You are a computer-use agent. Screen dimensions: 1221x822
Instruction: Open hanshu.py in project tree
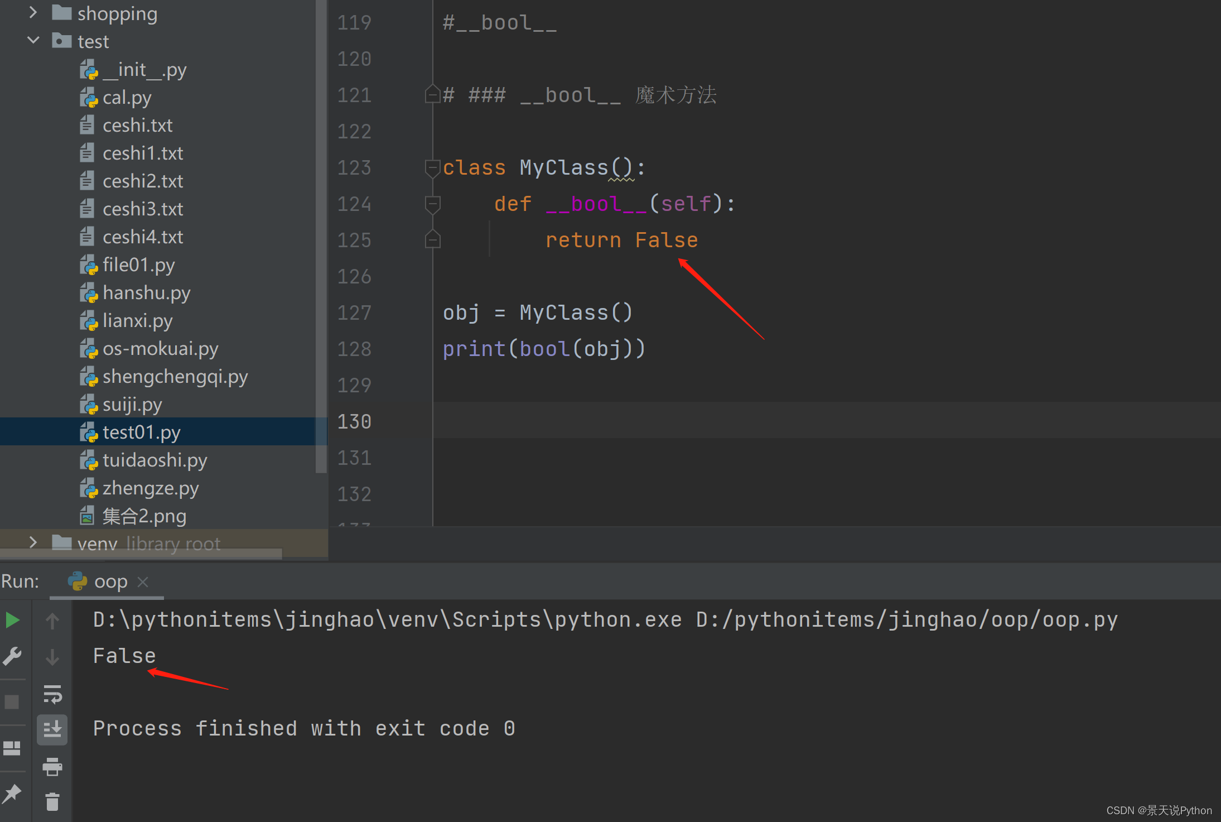[147, 293]
